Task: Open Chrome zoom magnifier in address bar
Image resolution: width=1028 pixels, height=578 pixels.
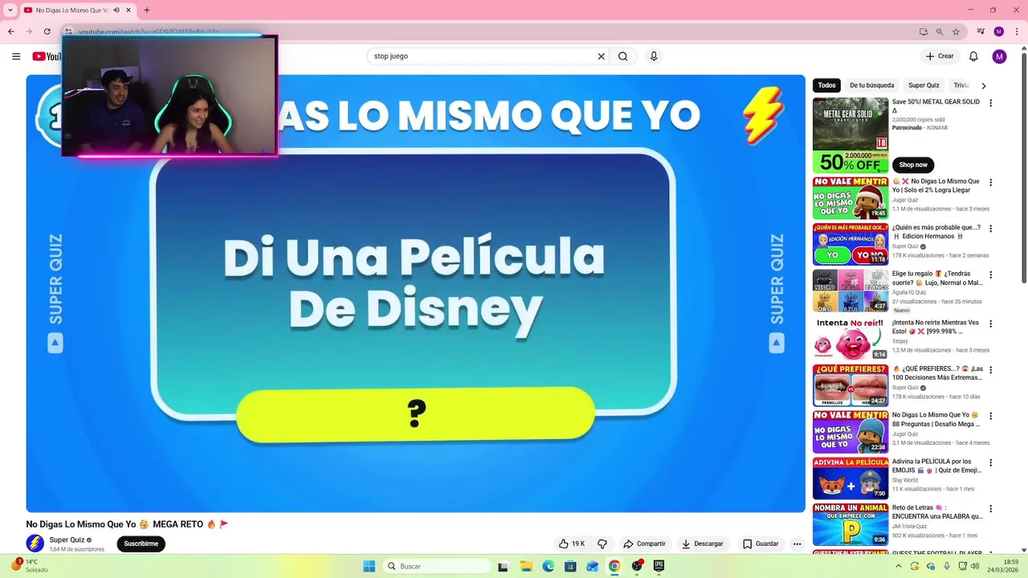Action: tap(940, 31)
